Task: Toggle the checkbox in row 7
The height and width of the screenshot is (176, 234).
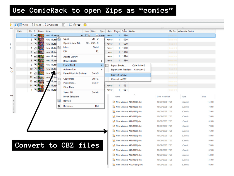Action: point(35,56)
